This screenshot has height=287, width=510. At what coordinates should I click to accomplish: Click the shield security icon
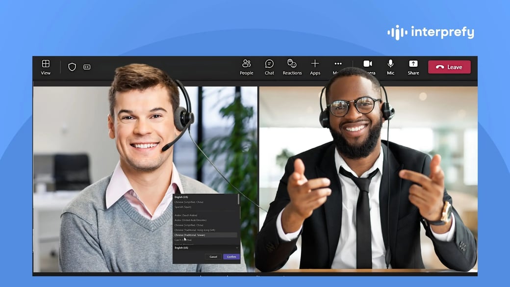tap(72, 67)
